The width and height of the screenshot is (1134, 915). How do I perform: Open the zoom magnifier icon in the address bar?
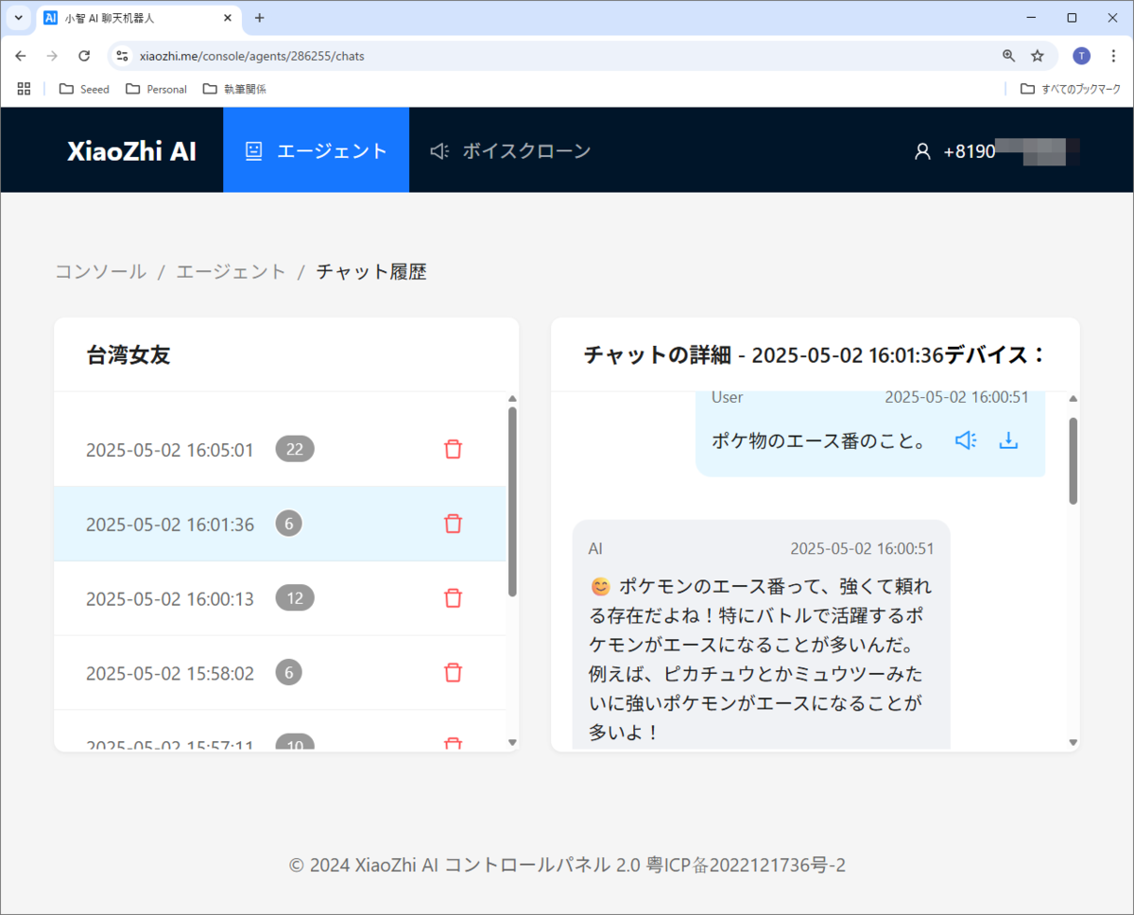[x=1008, y=56]
